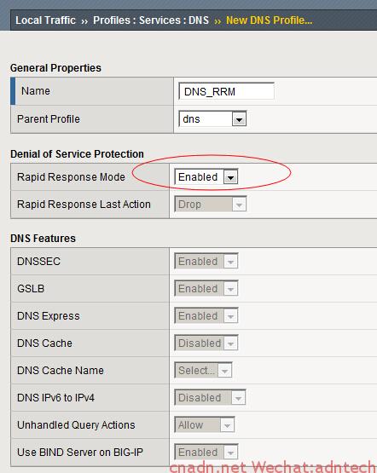Click Profiles : Services : DNS breadcrumb
Viewport: 377px width, 473px height.
[x=151, y=20]
